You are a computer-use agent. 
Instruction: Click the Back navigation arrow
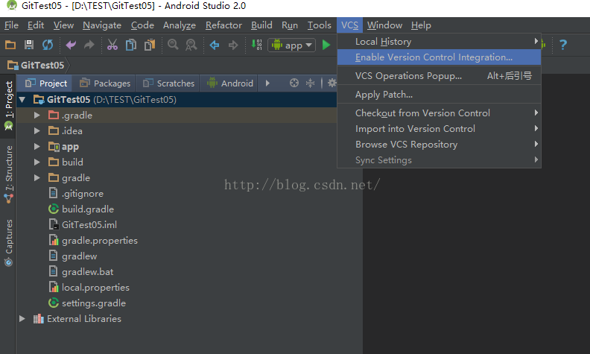[x=215, y=45]
